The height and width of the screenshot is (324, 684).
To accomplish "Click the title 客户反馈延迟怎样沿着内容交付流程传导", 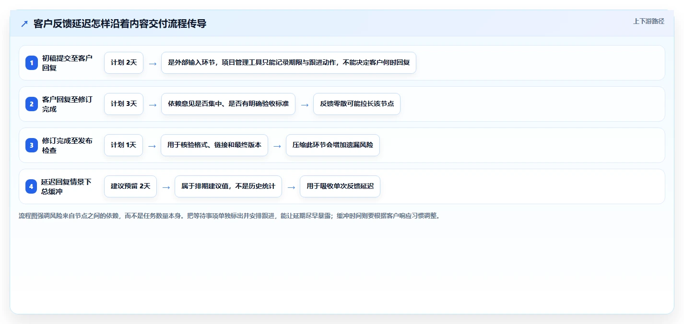I will coord(120,23).
